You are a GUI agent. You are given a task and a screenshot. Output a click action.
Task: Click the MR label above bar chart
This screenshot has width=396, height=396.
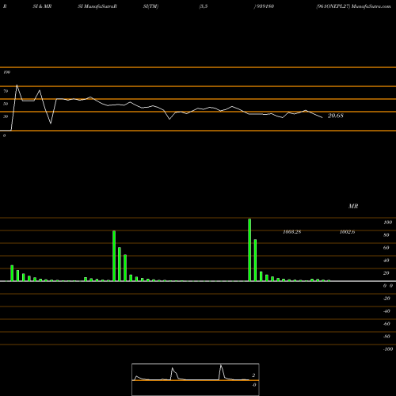click(x=353, y=206)
